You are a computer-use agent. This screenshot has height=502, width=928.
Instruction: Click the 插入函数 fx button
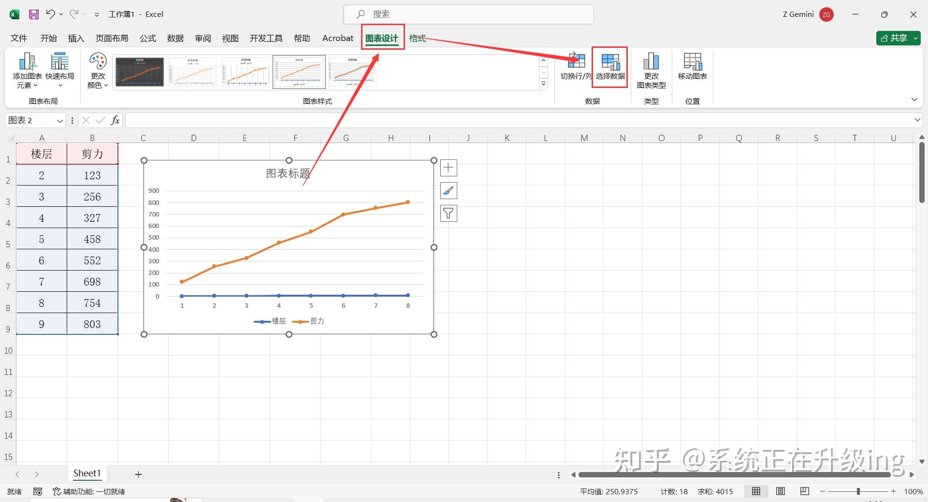(115, 120)
